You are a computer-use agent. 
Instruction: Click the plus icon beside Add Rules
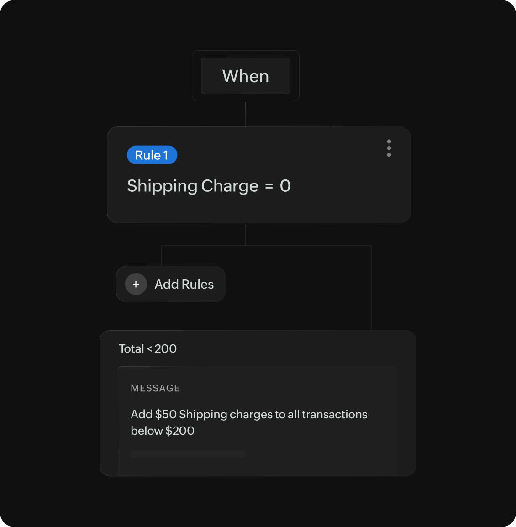(x=136, y=284)
